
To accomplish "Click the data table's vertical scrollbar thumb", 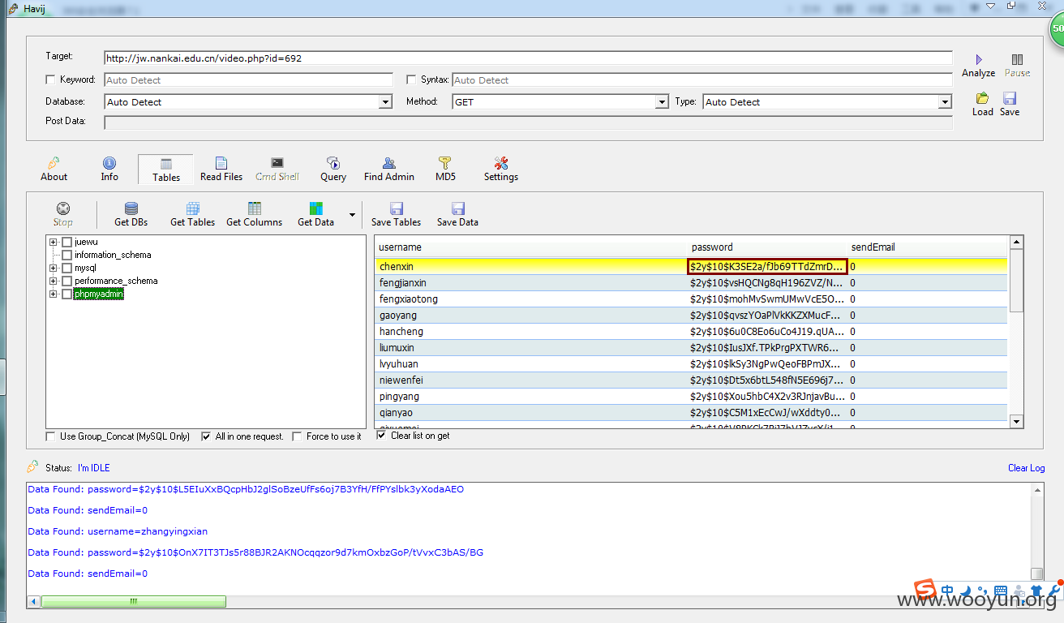I will point(1016,280).
